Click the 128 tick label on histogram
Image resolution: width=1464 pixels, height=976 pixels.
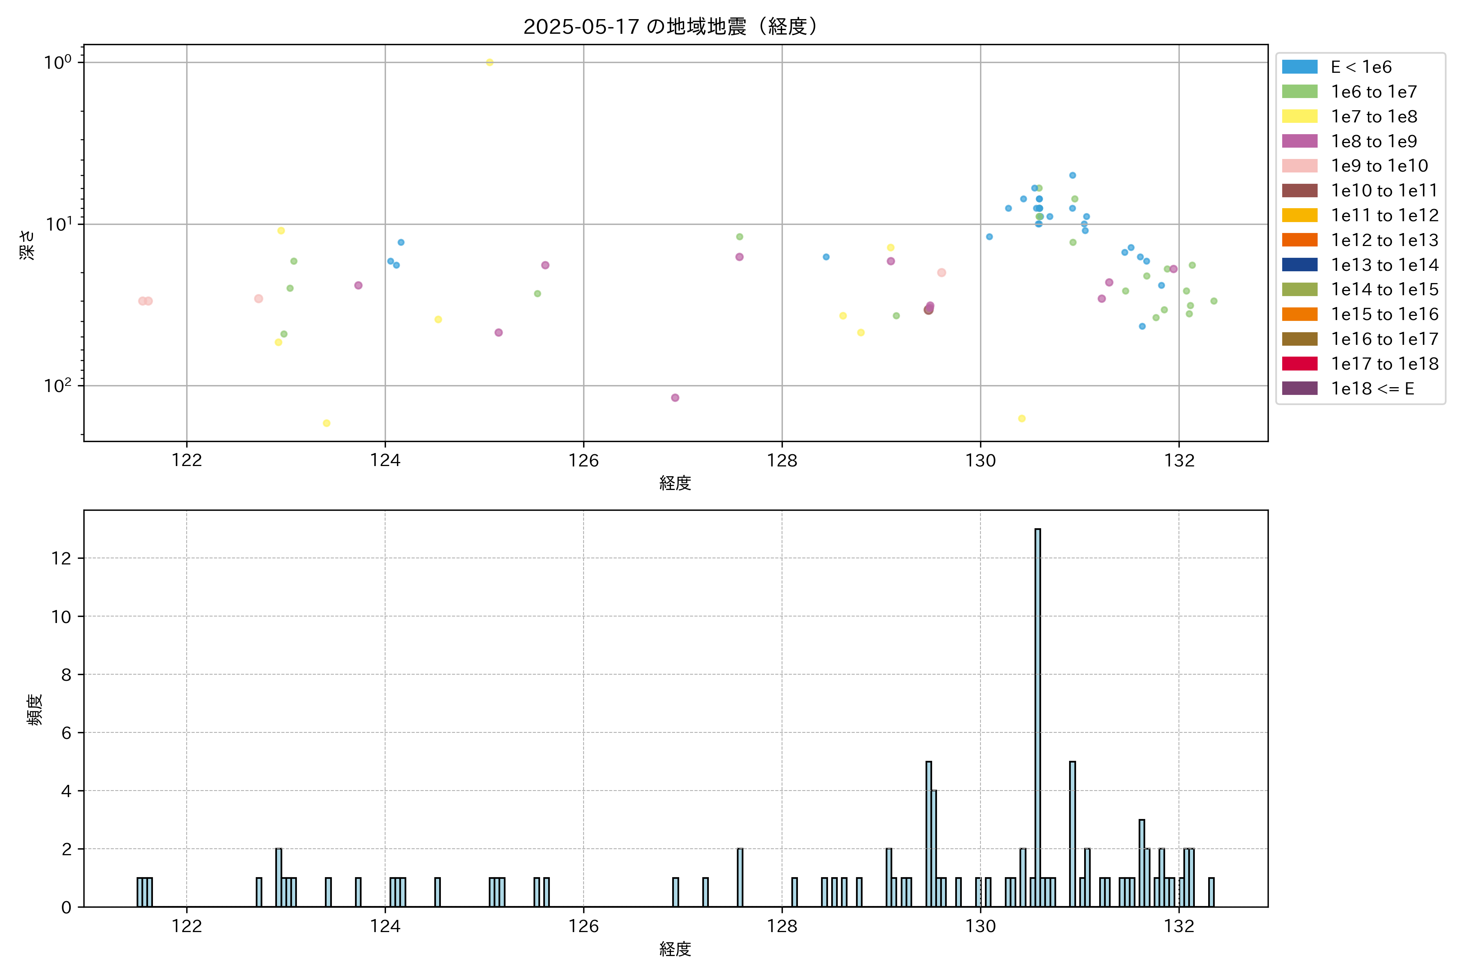click(782, 926)
